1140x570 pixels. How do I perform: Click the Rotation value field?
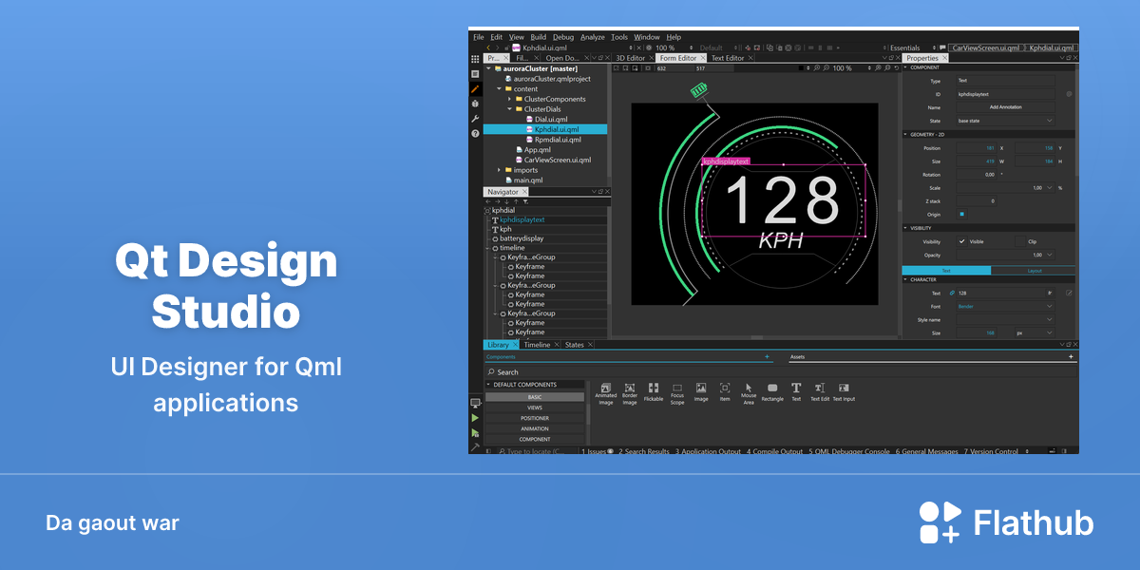(x=976, y=175)
